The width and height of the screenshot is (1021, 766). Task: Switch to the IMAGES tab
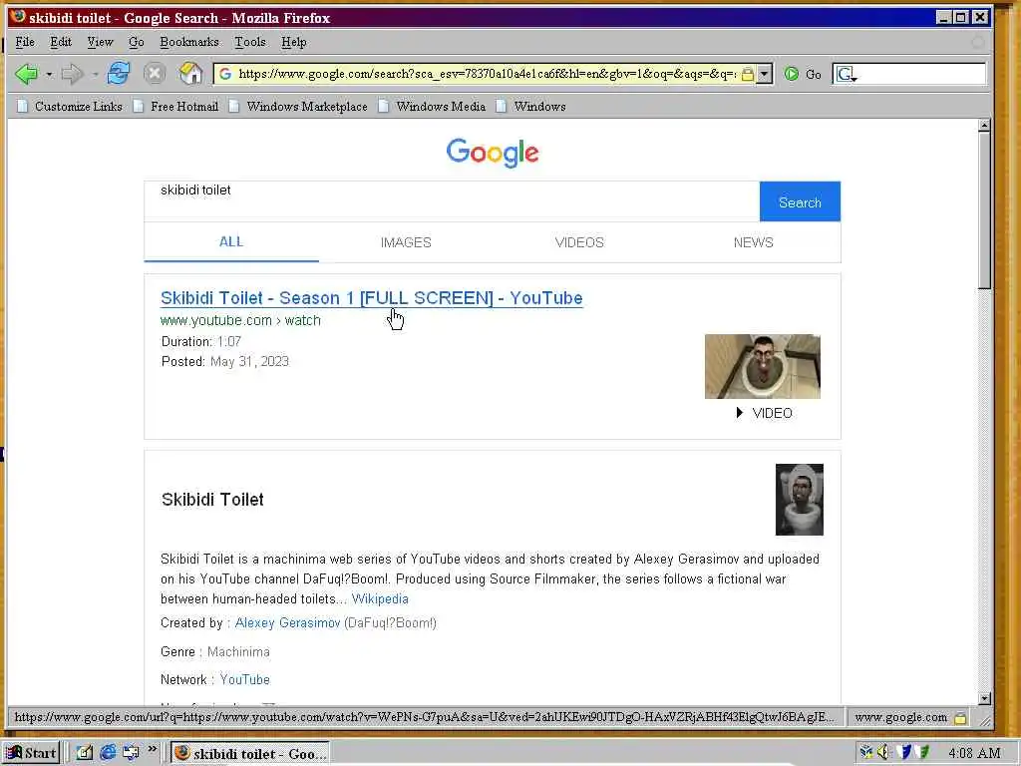(406, 242)
